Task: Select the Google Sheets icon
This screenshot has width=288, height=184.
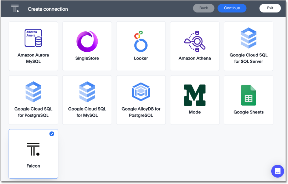Action: 248,95
